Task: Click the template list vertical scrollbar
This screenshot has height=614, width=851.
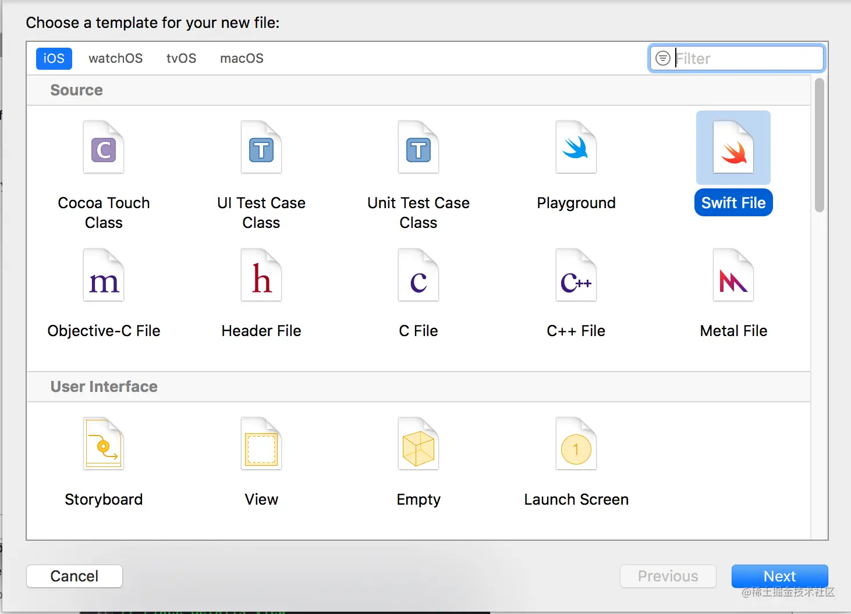Action: 820,145
